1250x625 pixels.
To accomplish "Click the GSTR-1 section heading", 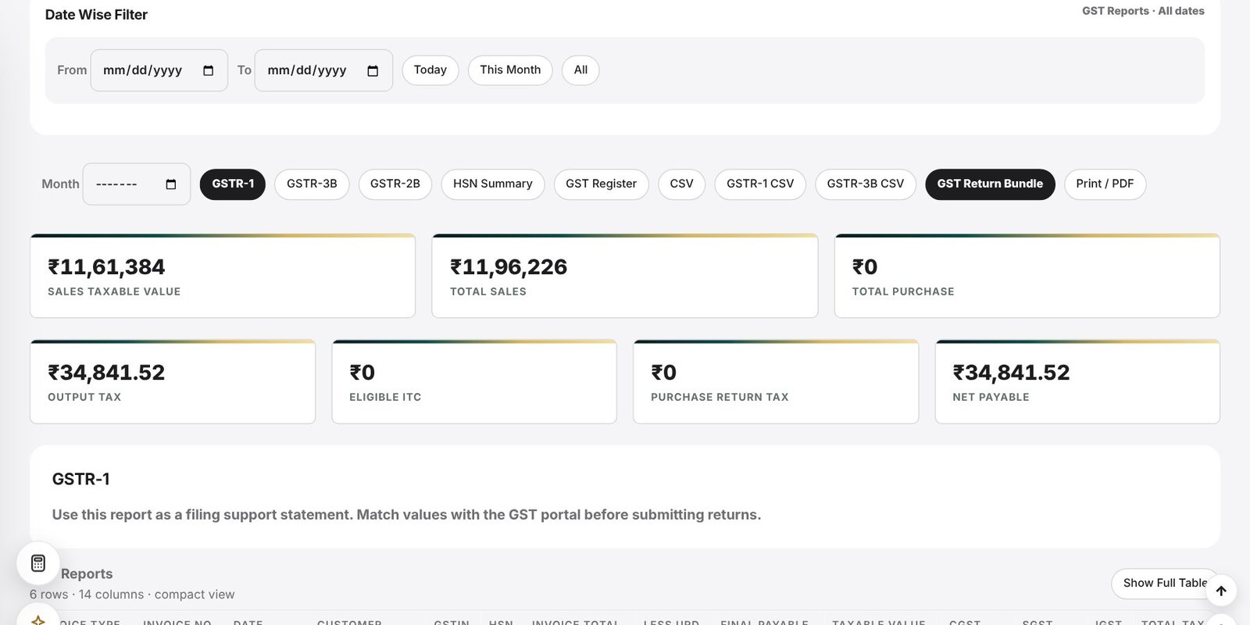I will click(x=81, y=479).
